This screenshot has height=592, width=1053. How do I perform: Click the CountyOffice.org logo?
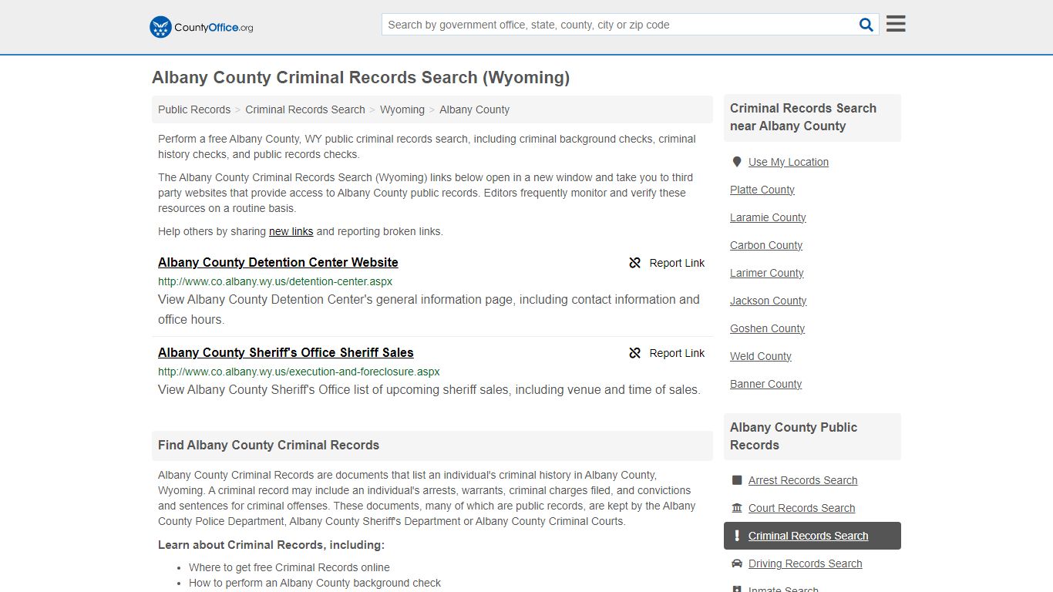click(x=201, y=27)
